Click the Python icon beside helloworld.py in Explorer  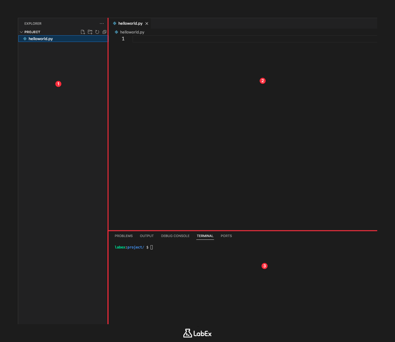25,39
